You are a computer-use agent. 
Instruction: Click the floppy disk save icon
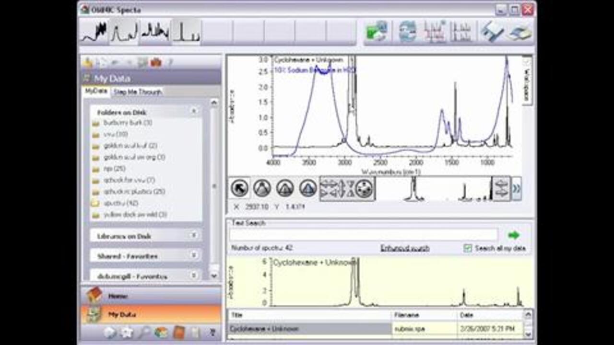[x=492, y=32]
